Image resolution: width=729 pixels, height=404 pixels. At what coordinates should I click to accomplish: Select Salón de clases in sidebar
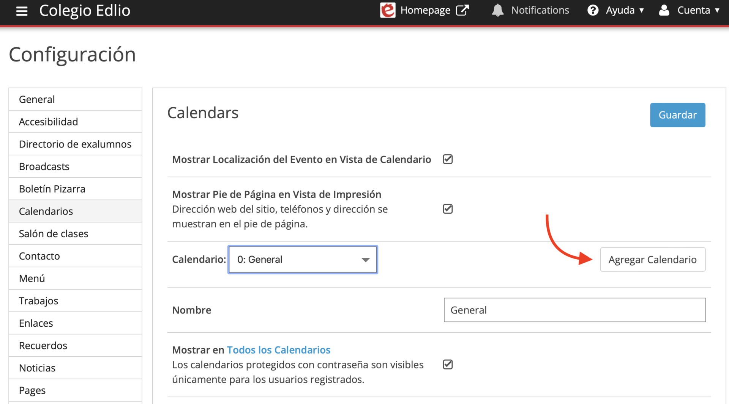[x=54, y=233]
